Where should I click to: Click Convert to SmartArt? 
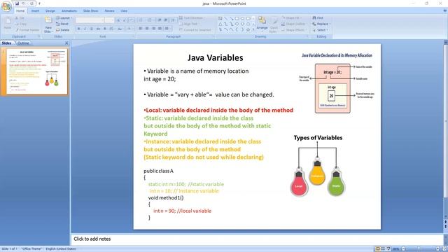(195, 29)
